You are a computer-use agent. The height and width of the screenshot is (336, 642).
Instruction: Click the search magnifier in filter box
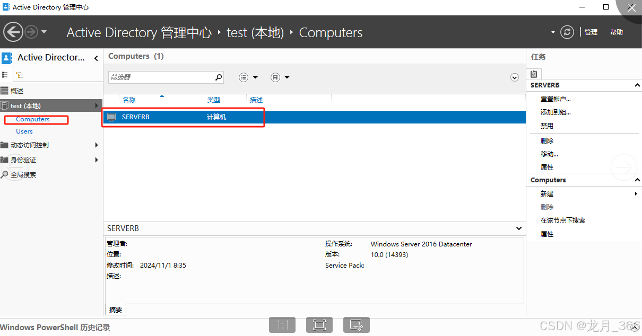(218, 77)
